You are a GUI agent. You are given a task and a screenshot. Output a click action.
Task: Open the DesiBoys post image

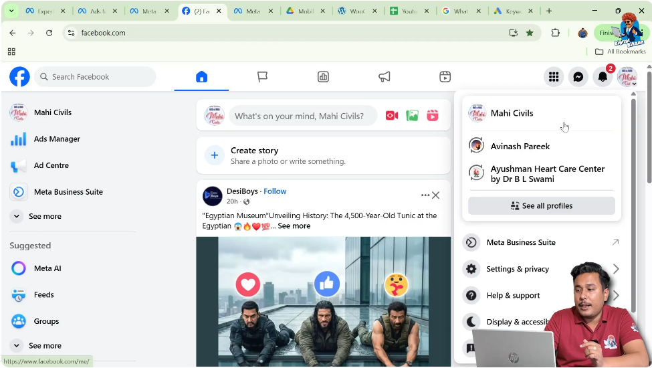[323, 302]
